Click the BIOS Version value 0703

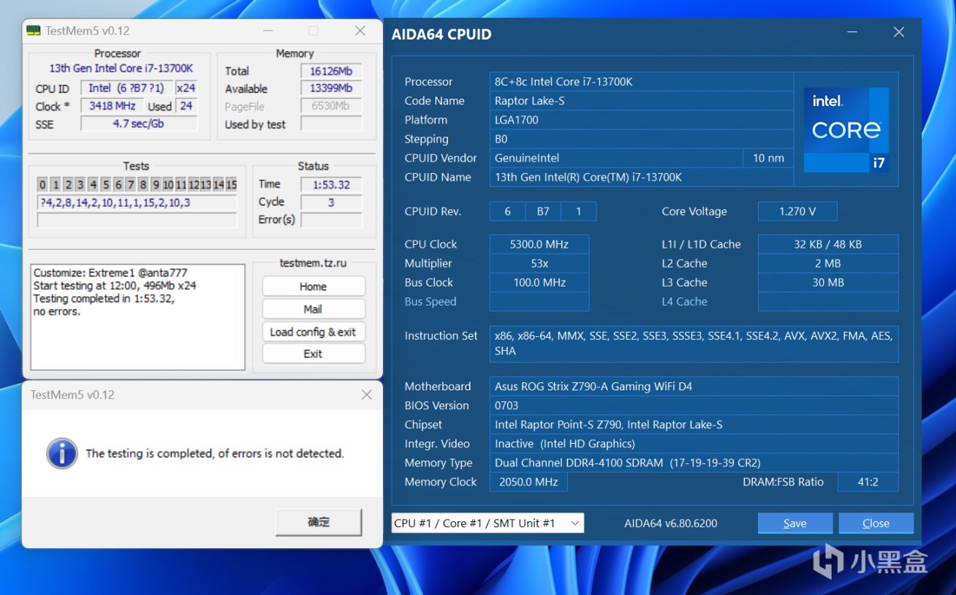[694, 405]
